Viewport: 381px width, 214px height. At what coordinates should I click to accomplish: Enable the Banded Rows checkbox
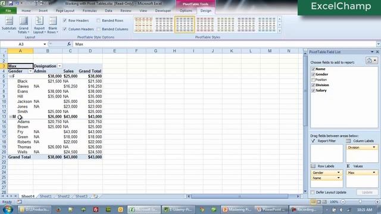click(x=98, y=21)
